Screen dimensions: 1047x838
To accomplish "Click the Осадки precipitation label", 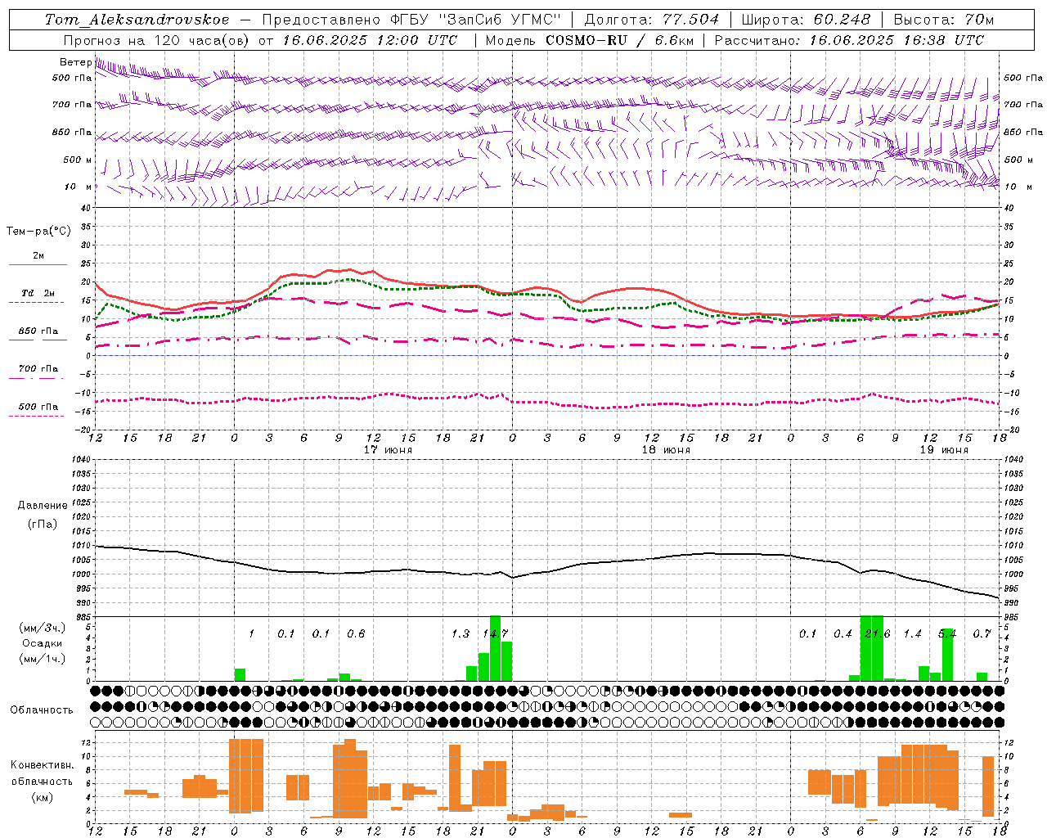I will tap(42, 643).
